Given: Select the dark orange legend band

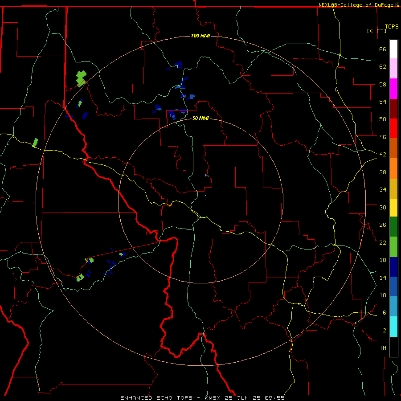Looking at the screenshot, I should pos(393,148).
